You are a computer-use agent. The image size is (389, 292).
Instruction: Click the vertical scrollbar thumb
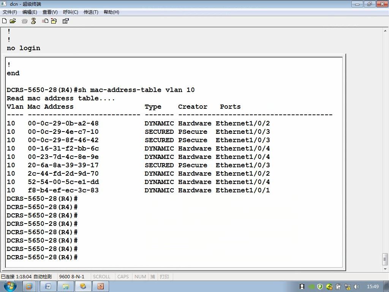click(x=385, y=259)
